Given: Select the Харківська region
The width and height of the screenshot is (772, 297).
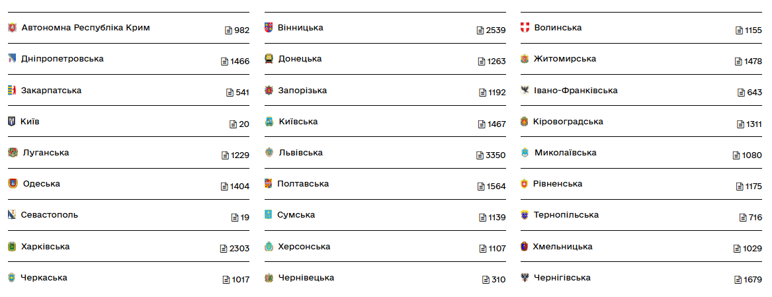Looking at the screenshot, I should click(45, 247).
